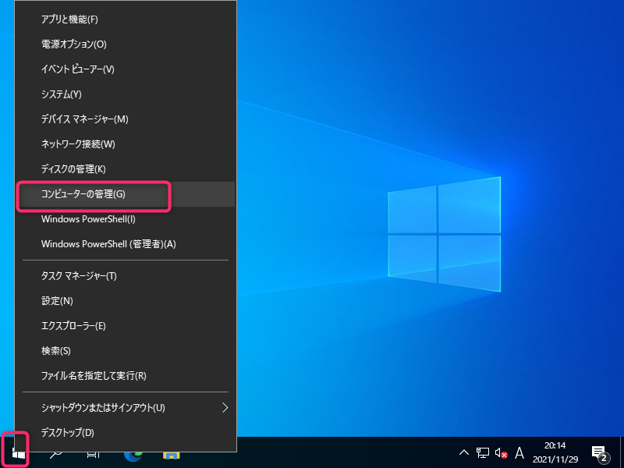This screenshot has height=468, width=624.
Task: Open 設定(N) from the menu
Action: pyautogui.click(x=126, y=301)
